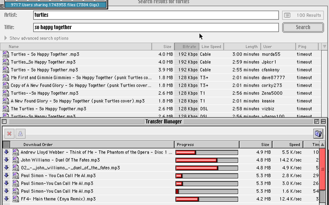Expand Show advanced search options
329x205 pixels.
[6, 38]
